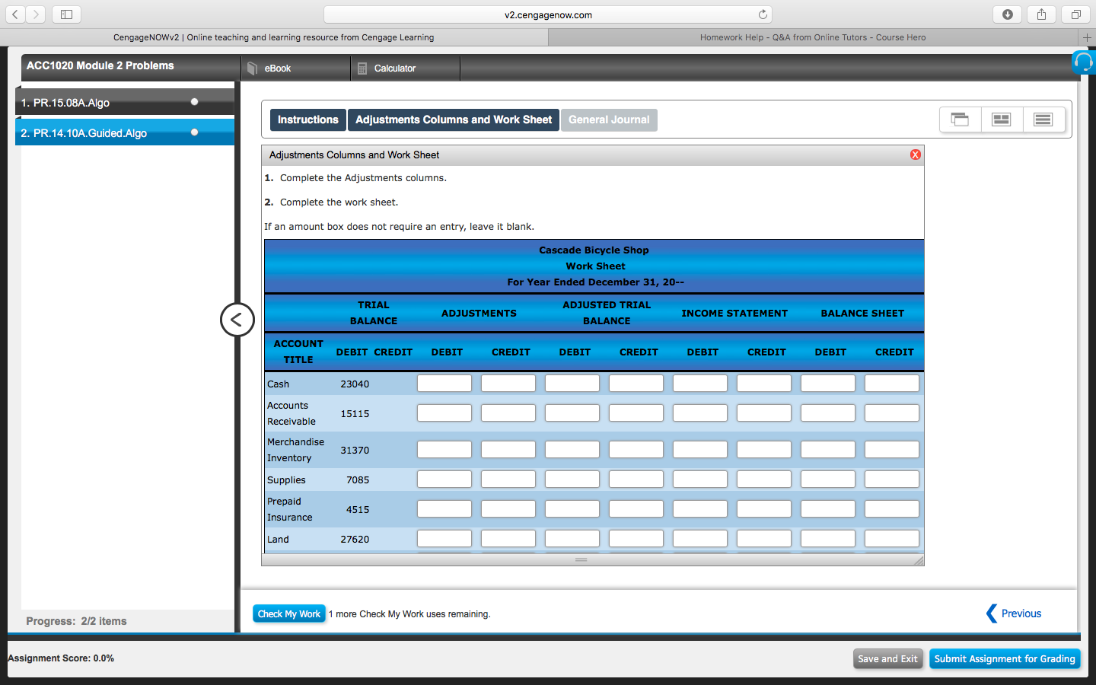Switch to the CengageNOWv2 browser tab
This screenshot has height=685, width=1096.
[274, 37]
